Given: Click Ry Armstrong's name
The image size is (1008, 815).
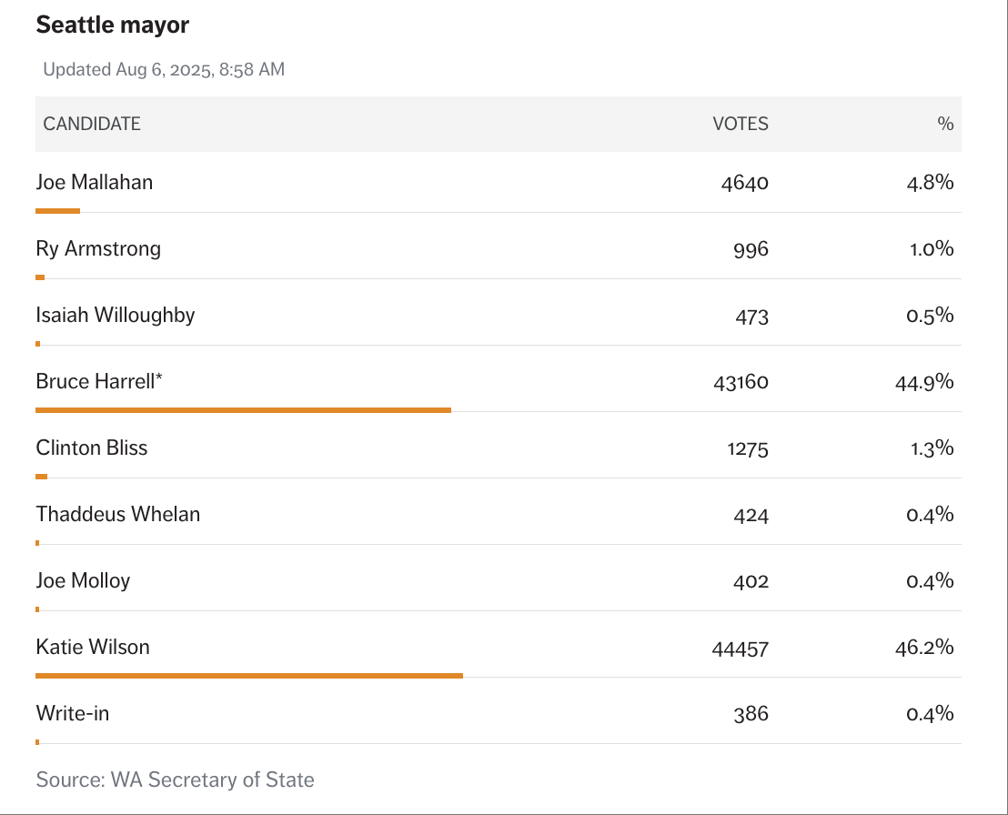Looking at the screenshot, I should (x=98, y=248).
